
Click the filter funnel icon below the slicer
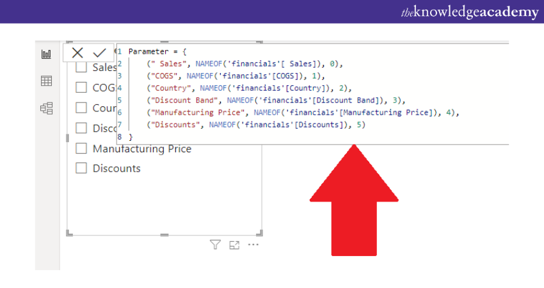pos(216,244)
